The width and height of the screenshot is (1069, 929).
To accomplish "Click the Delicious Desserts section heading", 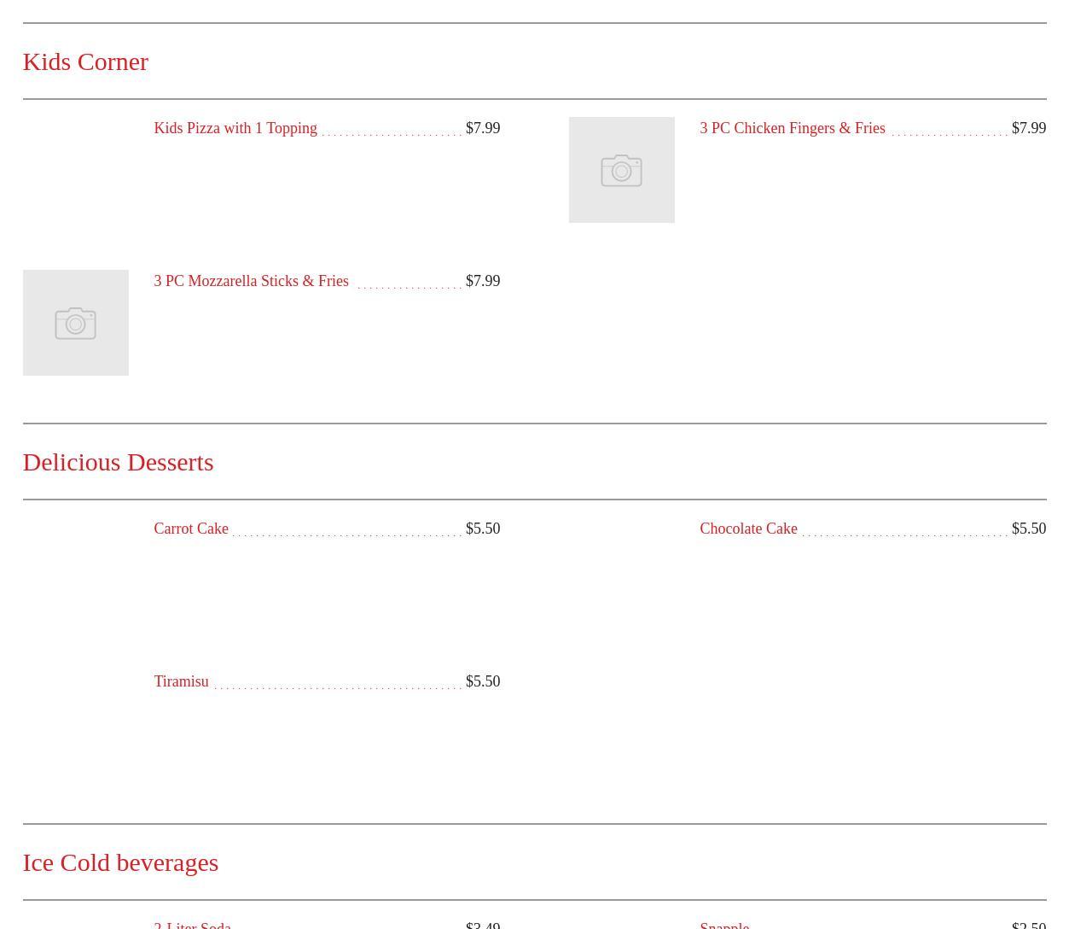I will tap(118, 462).
